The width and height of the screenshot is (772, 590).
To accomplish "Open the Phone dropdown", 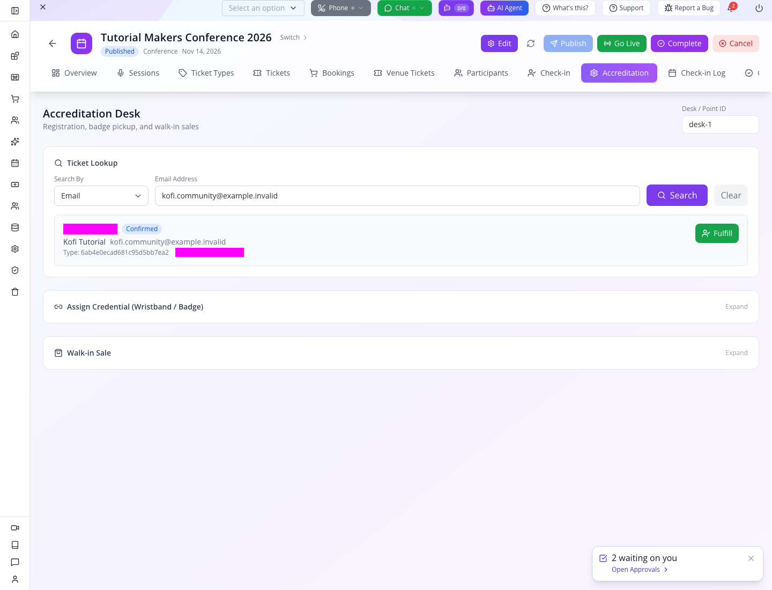I will pyautogui.click(x=341, y=8).
